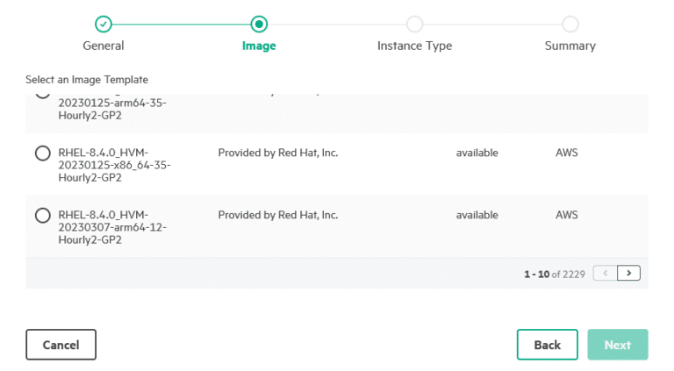674x371 pixels.
Task: Click the previous page arrow in pagination
Action: (606, 273)
